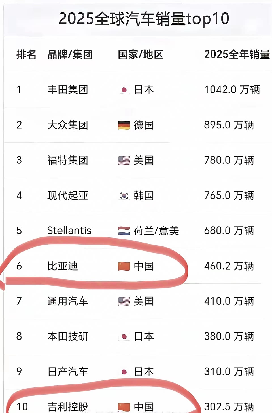
Task: Select the Stellantis brand name
Action: coord(69,231)
